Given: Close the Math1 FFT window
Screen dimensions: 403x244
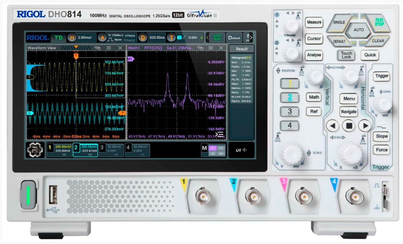Looking at the screenshot, I should (x=221, y=48).
